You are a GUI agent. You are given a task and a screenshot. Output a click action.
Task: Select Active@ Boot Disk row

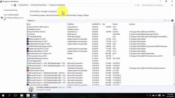(x=98, y=36)
